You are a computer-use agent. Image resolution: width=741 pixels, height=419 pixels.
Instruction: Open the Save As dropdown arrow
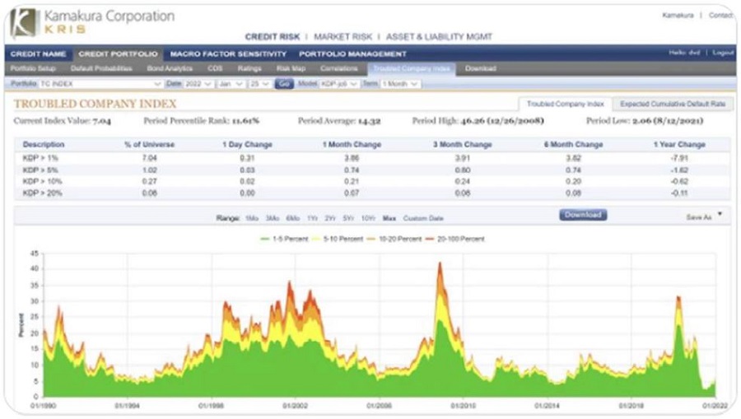point(720,215)
